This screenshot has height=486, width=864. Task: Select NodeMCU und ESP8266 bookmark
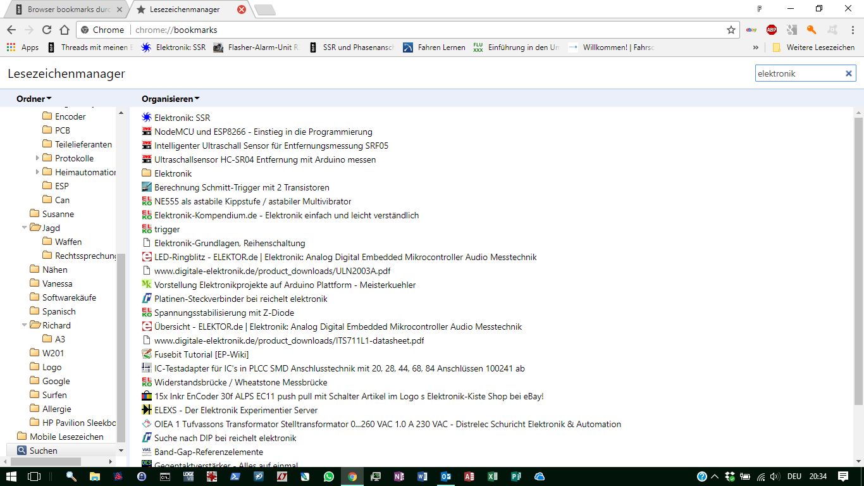pyautogui.click(x=257, y=132)
